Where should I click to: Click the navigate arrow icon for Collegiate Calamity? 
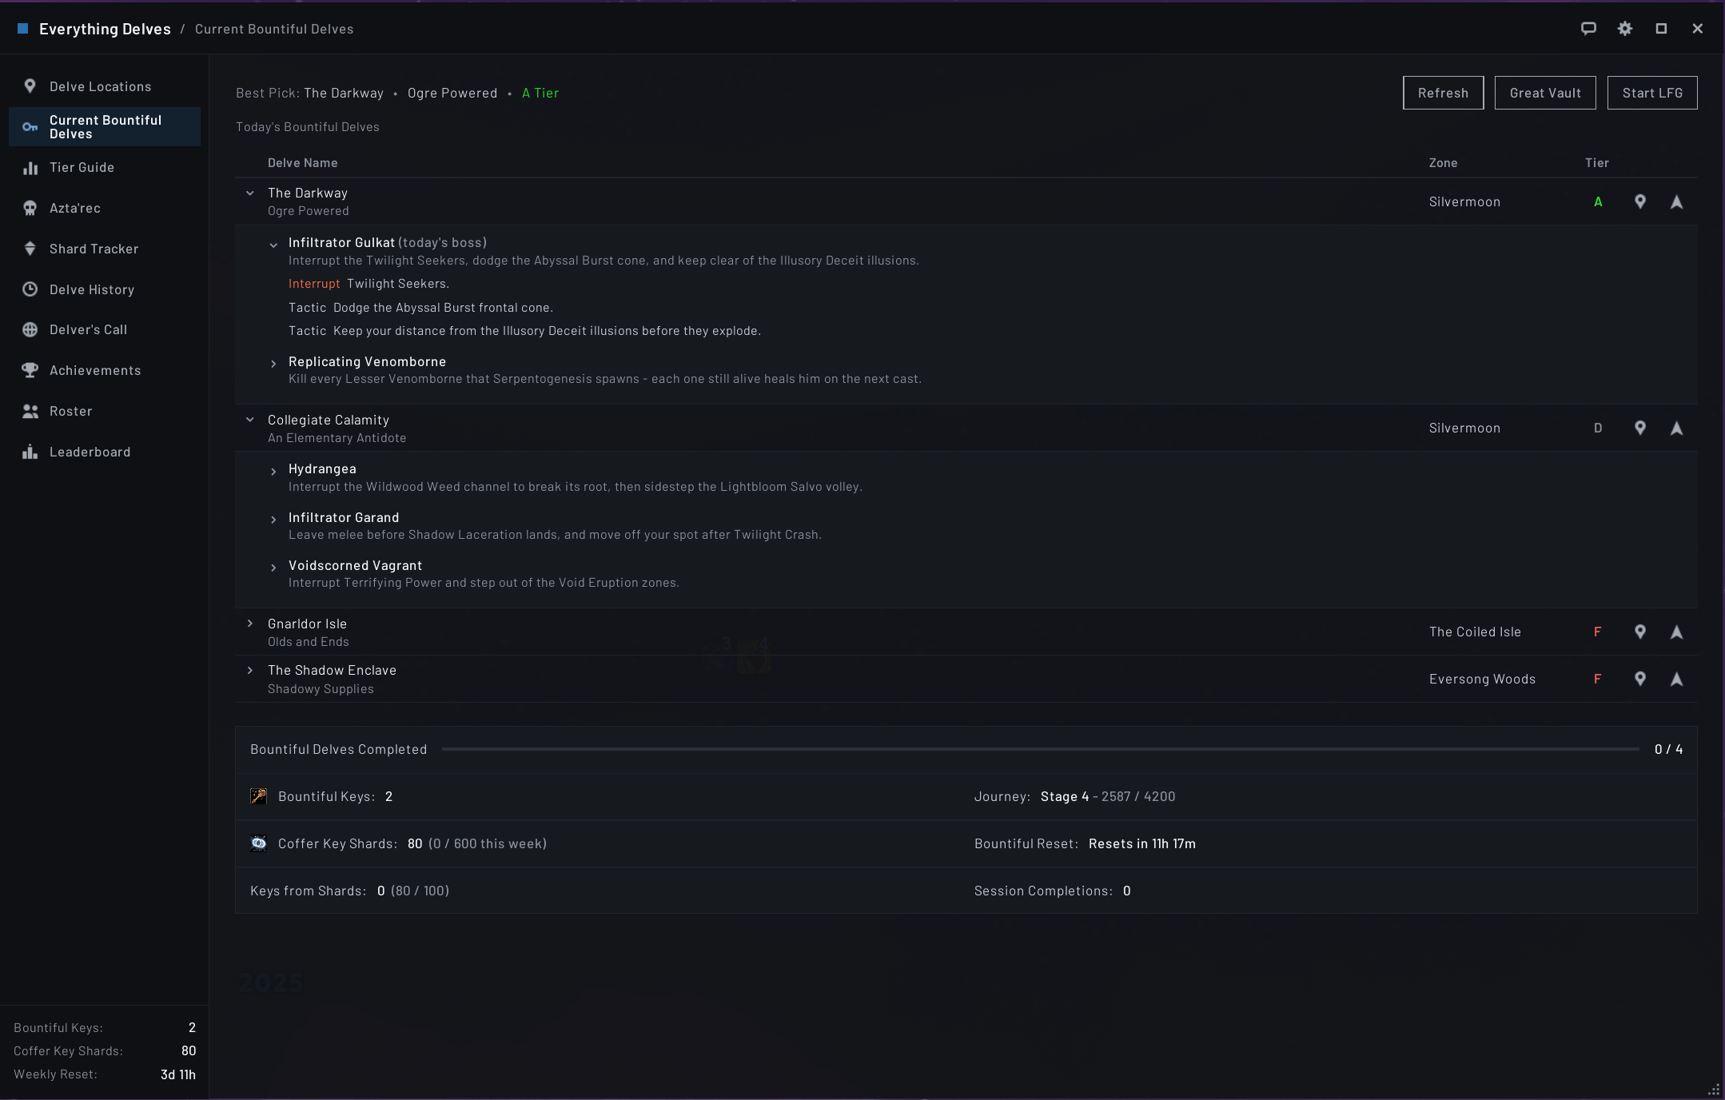1676,428
